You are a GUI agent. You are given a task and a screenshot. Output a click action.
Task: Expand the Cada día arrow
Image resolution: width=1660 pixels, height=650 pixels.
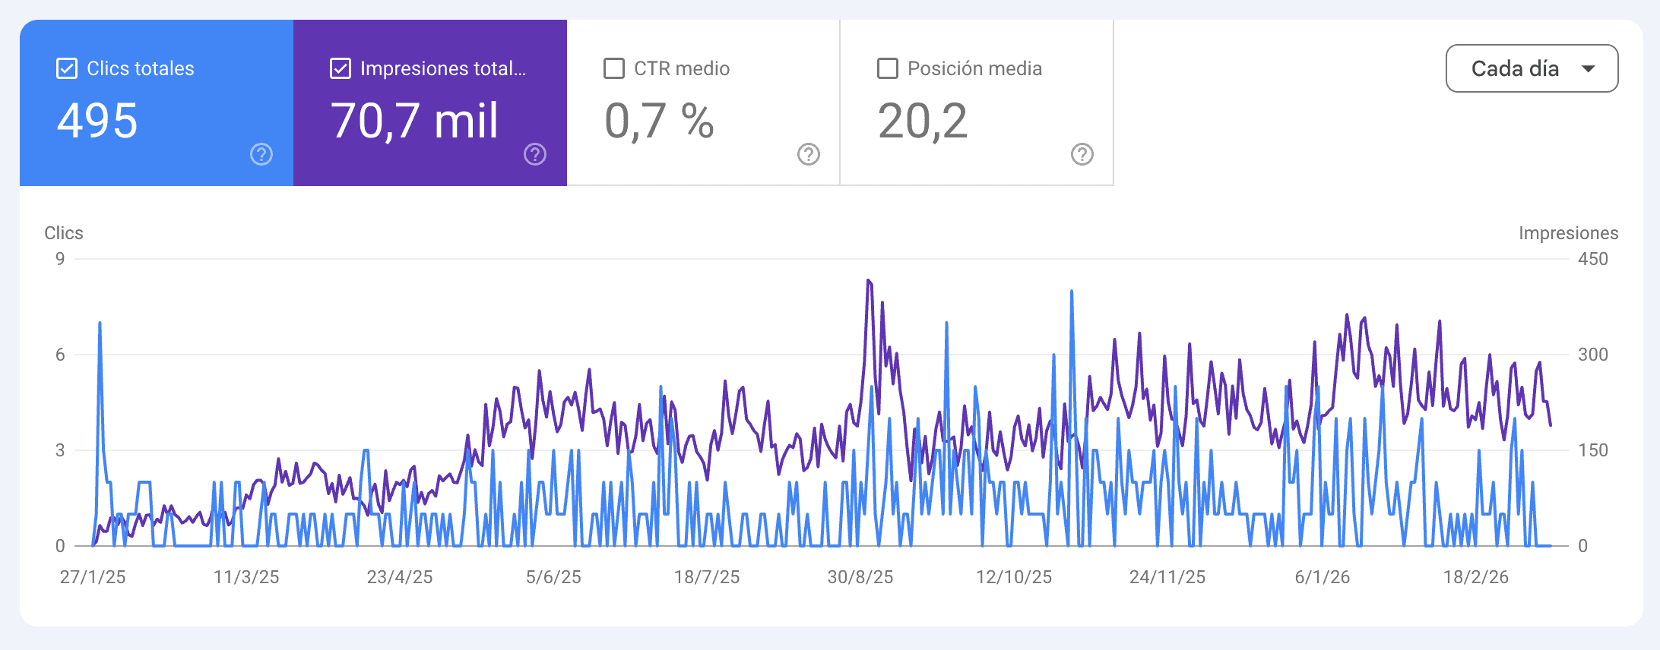point(1588,68)
